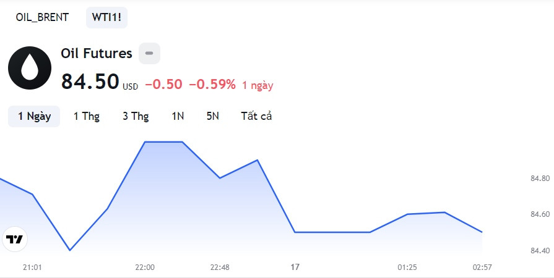Click the gray minus badge beside Oil Futures

coord(149,53)
